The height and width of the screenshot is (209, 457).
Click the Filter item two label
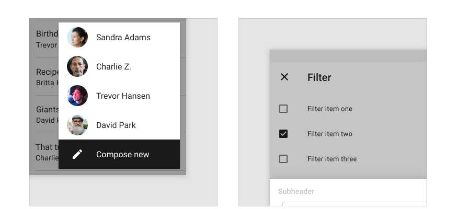329,134
